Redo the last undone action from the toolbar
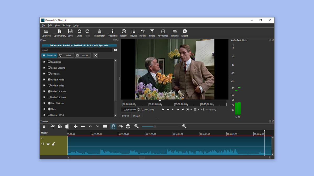 point(87,33)
